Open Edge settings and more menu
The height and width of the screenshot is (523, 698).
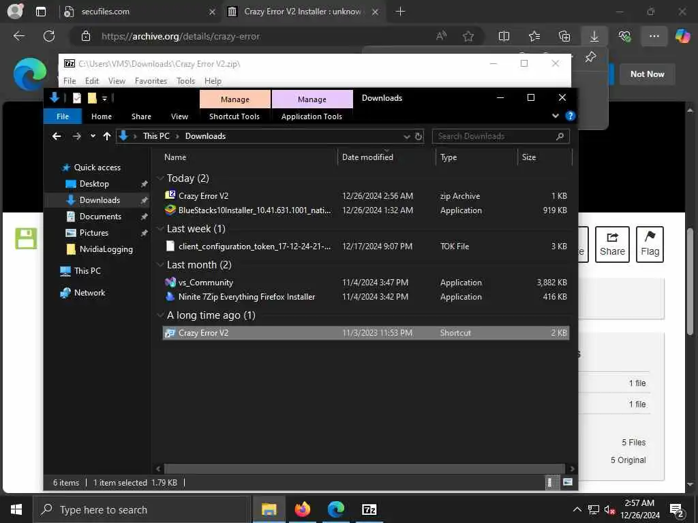pyautogui.click(x=654, y=36)
